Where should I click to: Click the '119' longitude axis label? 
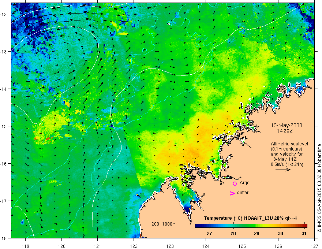26,246
